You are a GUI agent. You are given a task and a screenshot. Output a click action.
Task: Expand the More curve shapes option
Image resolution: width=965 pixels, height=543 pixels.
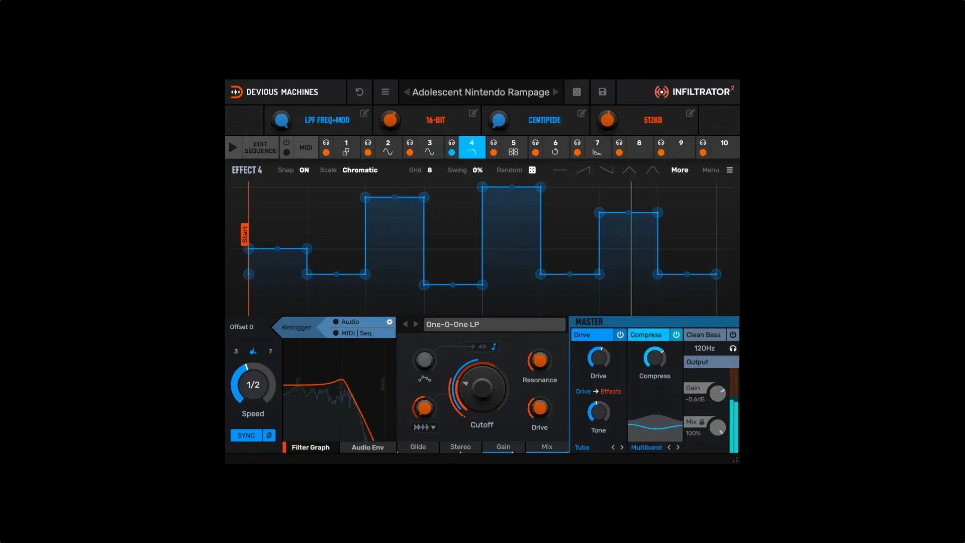pyautogui.click(x=680, y=170)
